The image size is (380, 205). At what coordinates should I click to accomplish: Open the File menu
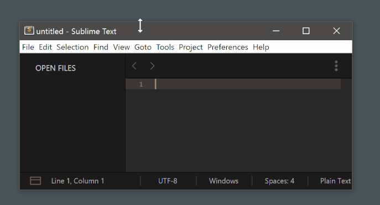pos(28,47)
